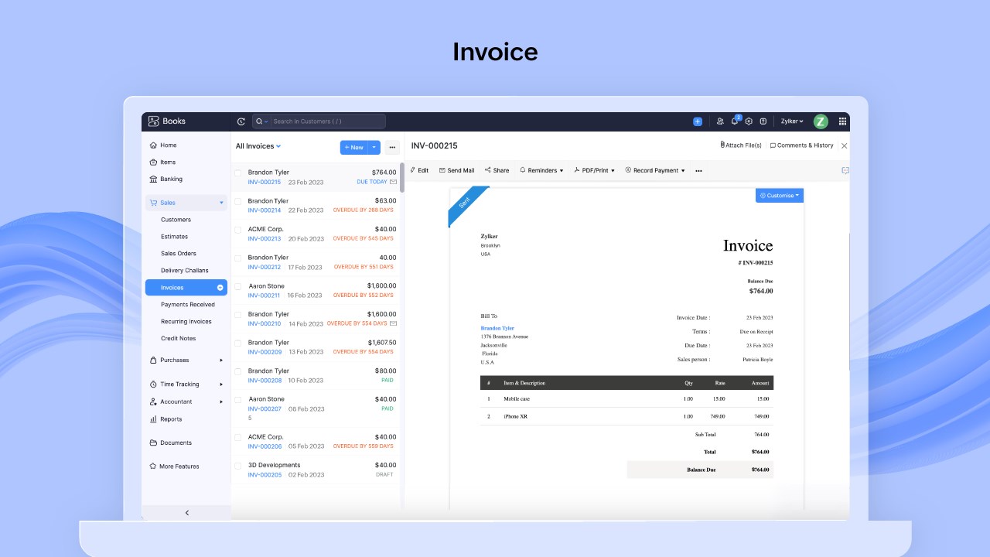The height and width of the screenshot is (557, 990).
Task: Open invoice INV-000206 link
Action: pos(265,446)
